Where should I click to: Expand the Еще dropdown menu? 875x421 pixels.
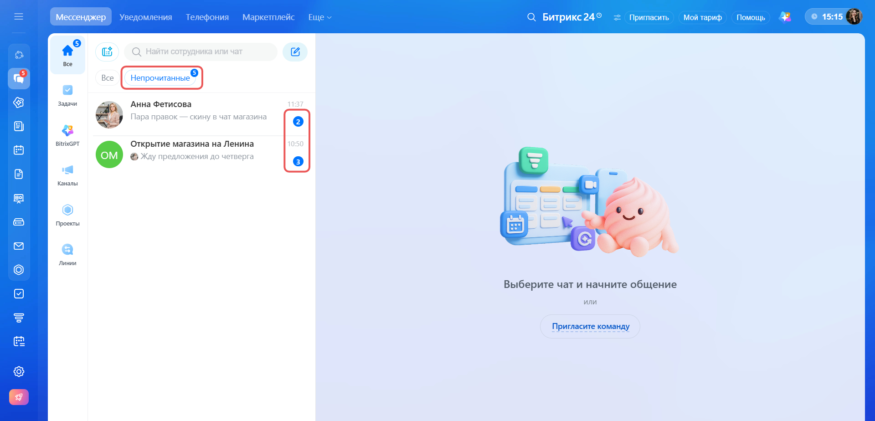tap(319, 17)
